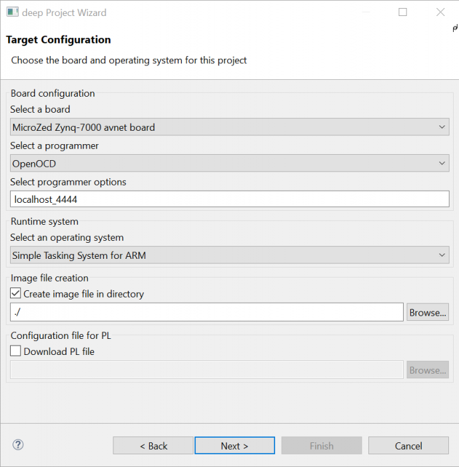Click the deep wizard window icon
The image size is (459, 467).
(12, 12)
